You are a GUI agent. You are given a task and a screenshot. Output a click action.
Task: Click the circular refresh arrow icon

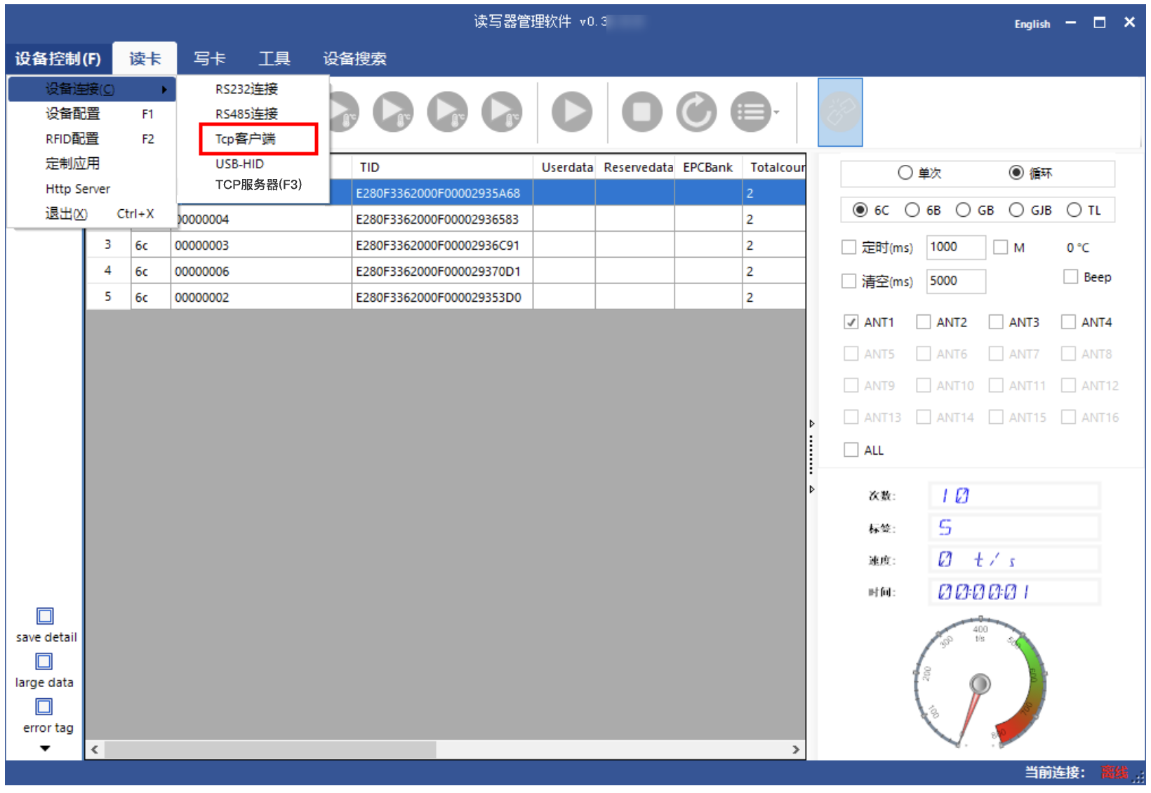[x=696, y=112]
